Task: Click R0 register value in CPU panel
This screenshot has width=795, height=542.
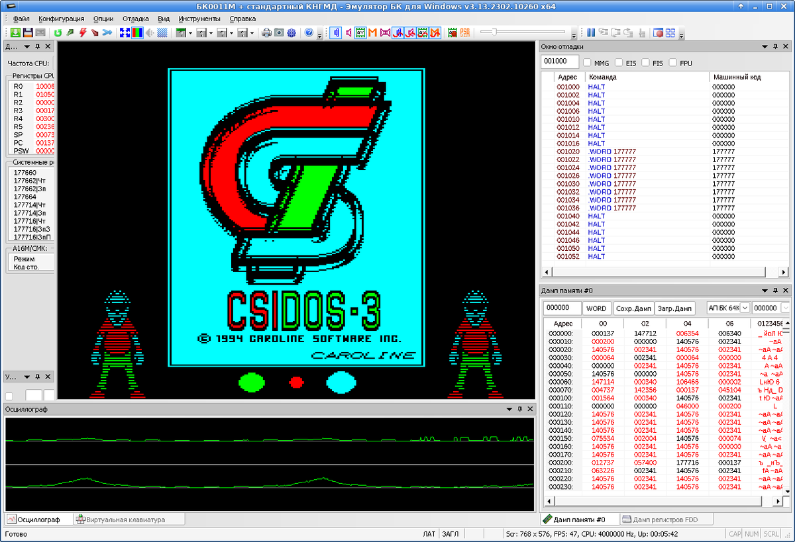Action: (x=45, y=87)
